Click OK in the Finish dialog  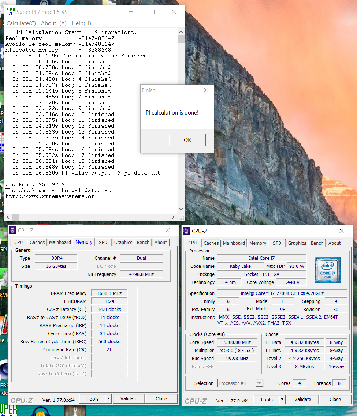point(187,140)
